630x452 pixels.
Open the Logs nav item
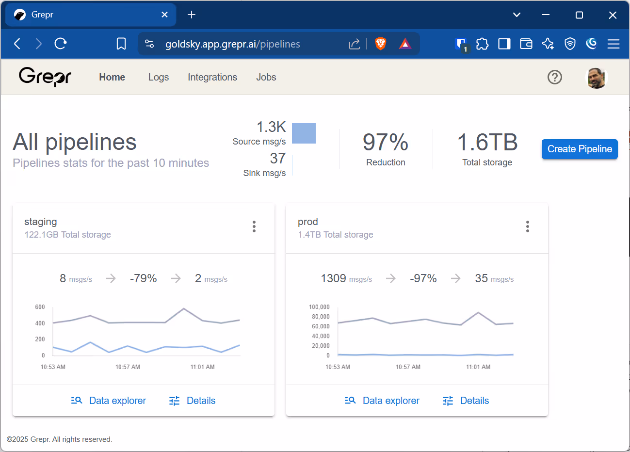click(159, 77)
